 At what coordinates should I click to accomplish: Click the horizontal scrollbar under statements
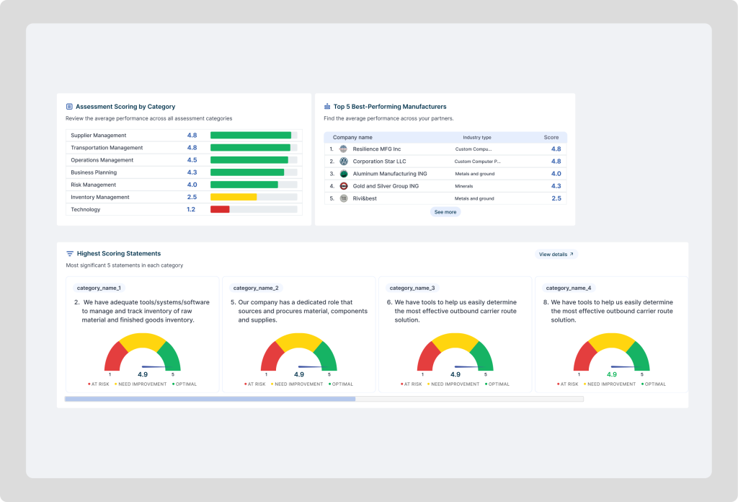(210, 399)
